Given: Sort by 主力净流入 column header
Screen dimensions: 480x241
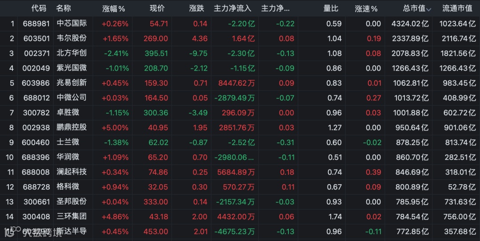Looking at the screenshot, I should coord(232,8).
